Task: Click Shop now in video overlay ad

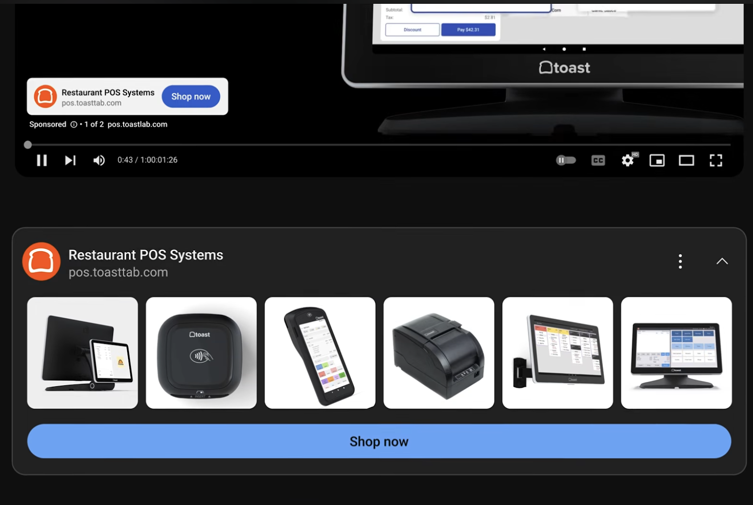Action: (x=191, y=97)
